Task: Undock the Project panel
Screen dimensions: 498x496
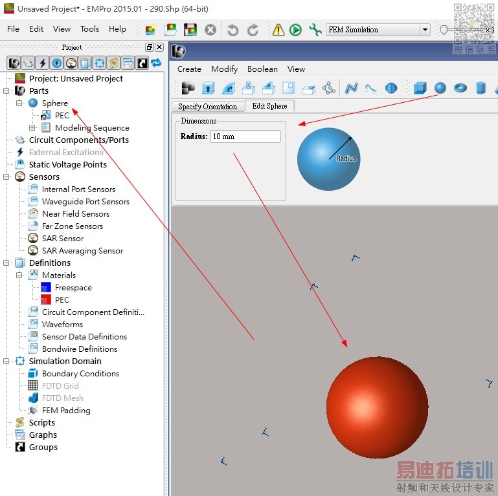Action: pyautogui.click(x=150, y=47)
